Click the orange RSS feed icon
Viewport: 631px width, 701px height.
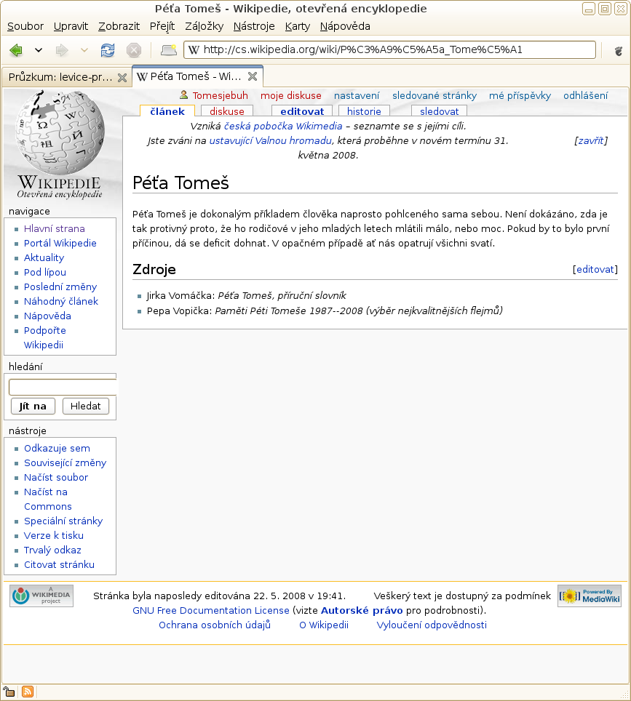pyautogui.click(x=28, y=692)
